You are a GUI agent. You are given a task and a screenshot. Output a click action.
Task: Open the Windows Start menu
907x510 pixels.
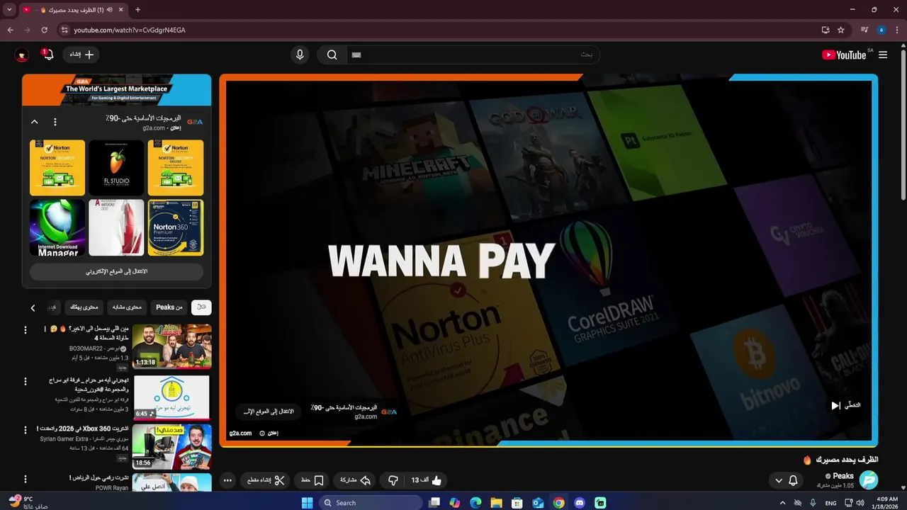pos(307,503)
